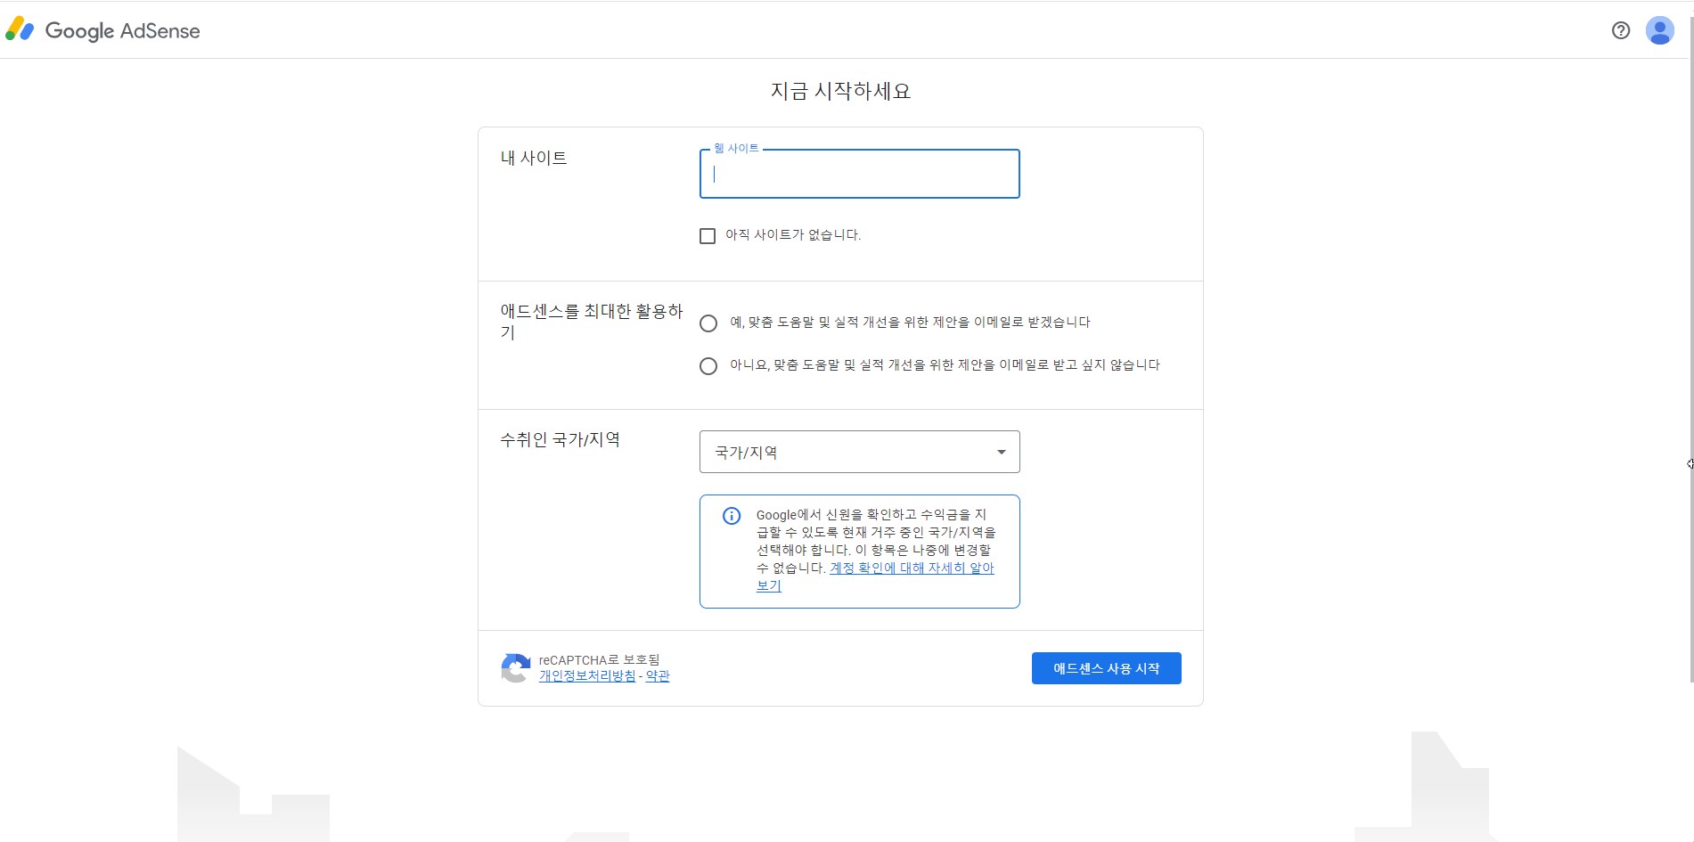Open the 개인정보처리방침 link
Screen dimensions: 1694x842
coord(587,676)
